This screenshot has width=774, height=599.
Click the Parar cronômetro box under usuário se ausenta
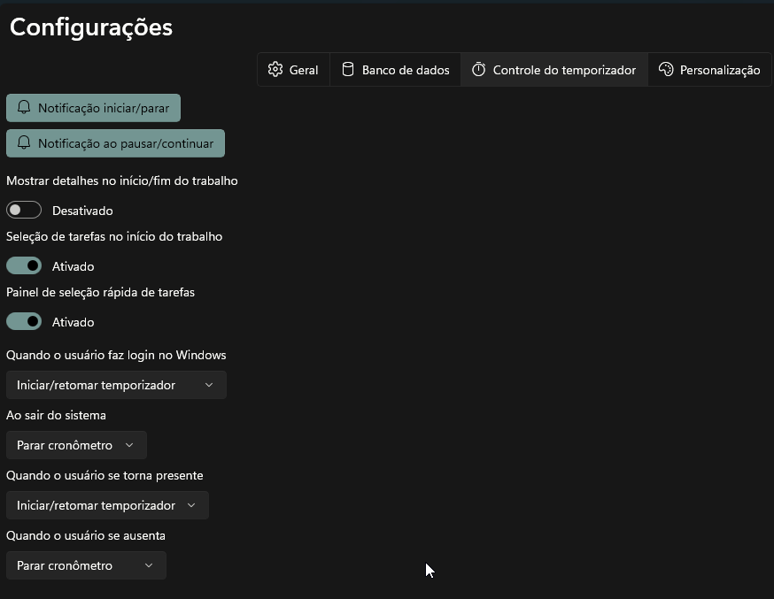click(85, 565)
